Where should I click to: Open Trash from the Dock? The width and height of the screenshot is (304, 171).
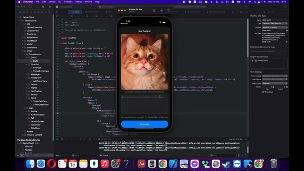pyautogui.click(x=274, y=163)
